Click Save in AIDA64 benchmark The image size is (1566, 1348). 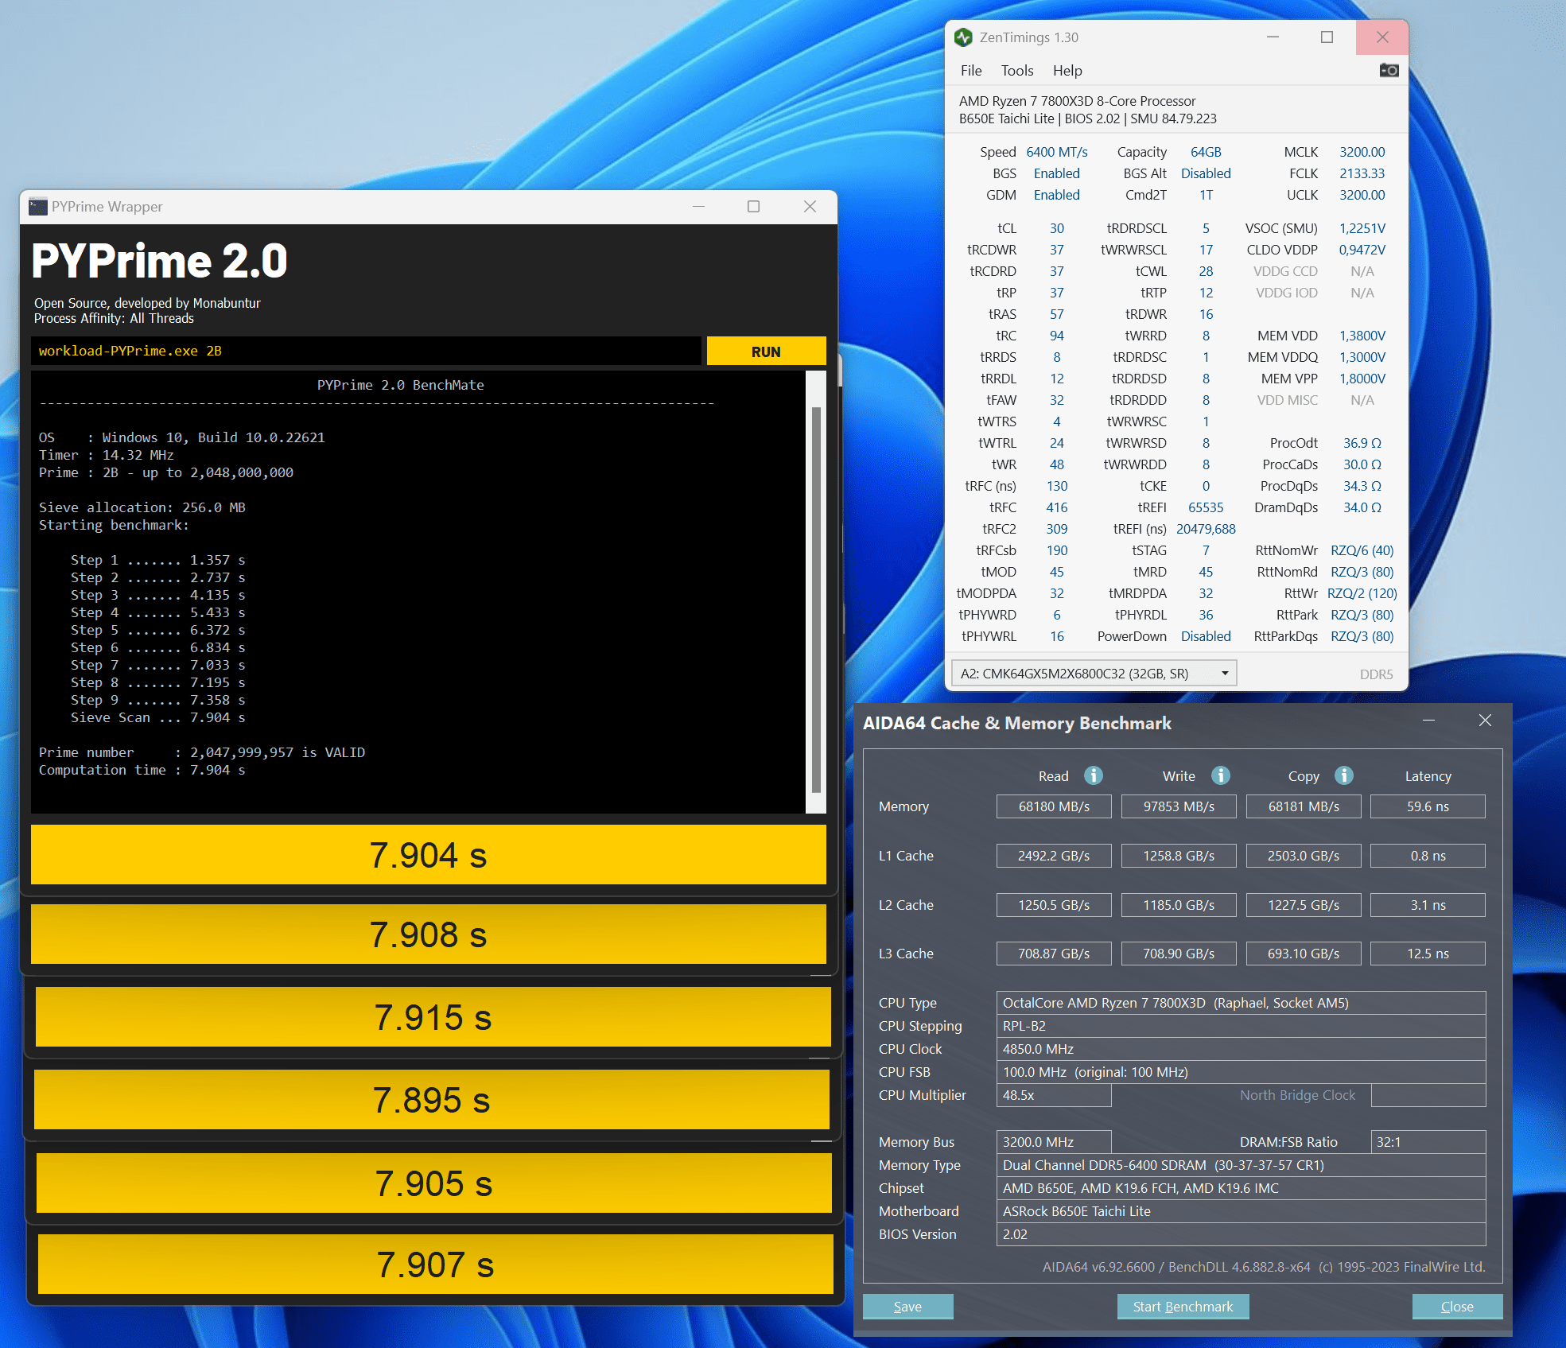click(907, 1307)
